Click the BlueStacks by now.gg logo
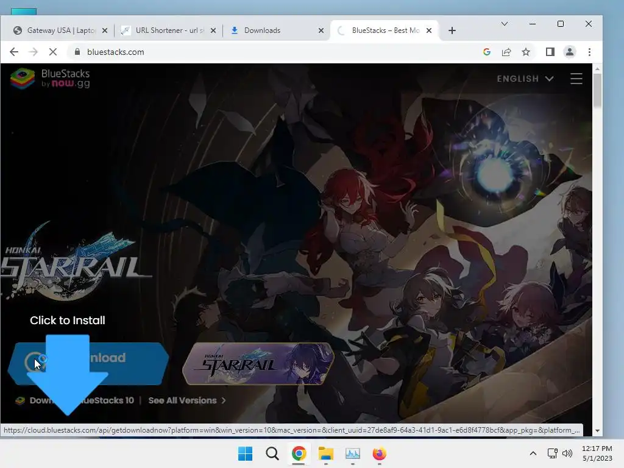 click(x=50, y=78)
